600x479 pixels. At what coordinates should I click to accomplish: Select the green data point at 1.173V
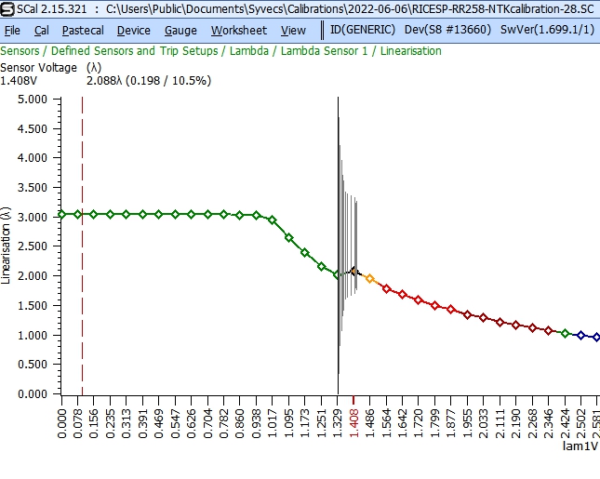click(305, 252)
